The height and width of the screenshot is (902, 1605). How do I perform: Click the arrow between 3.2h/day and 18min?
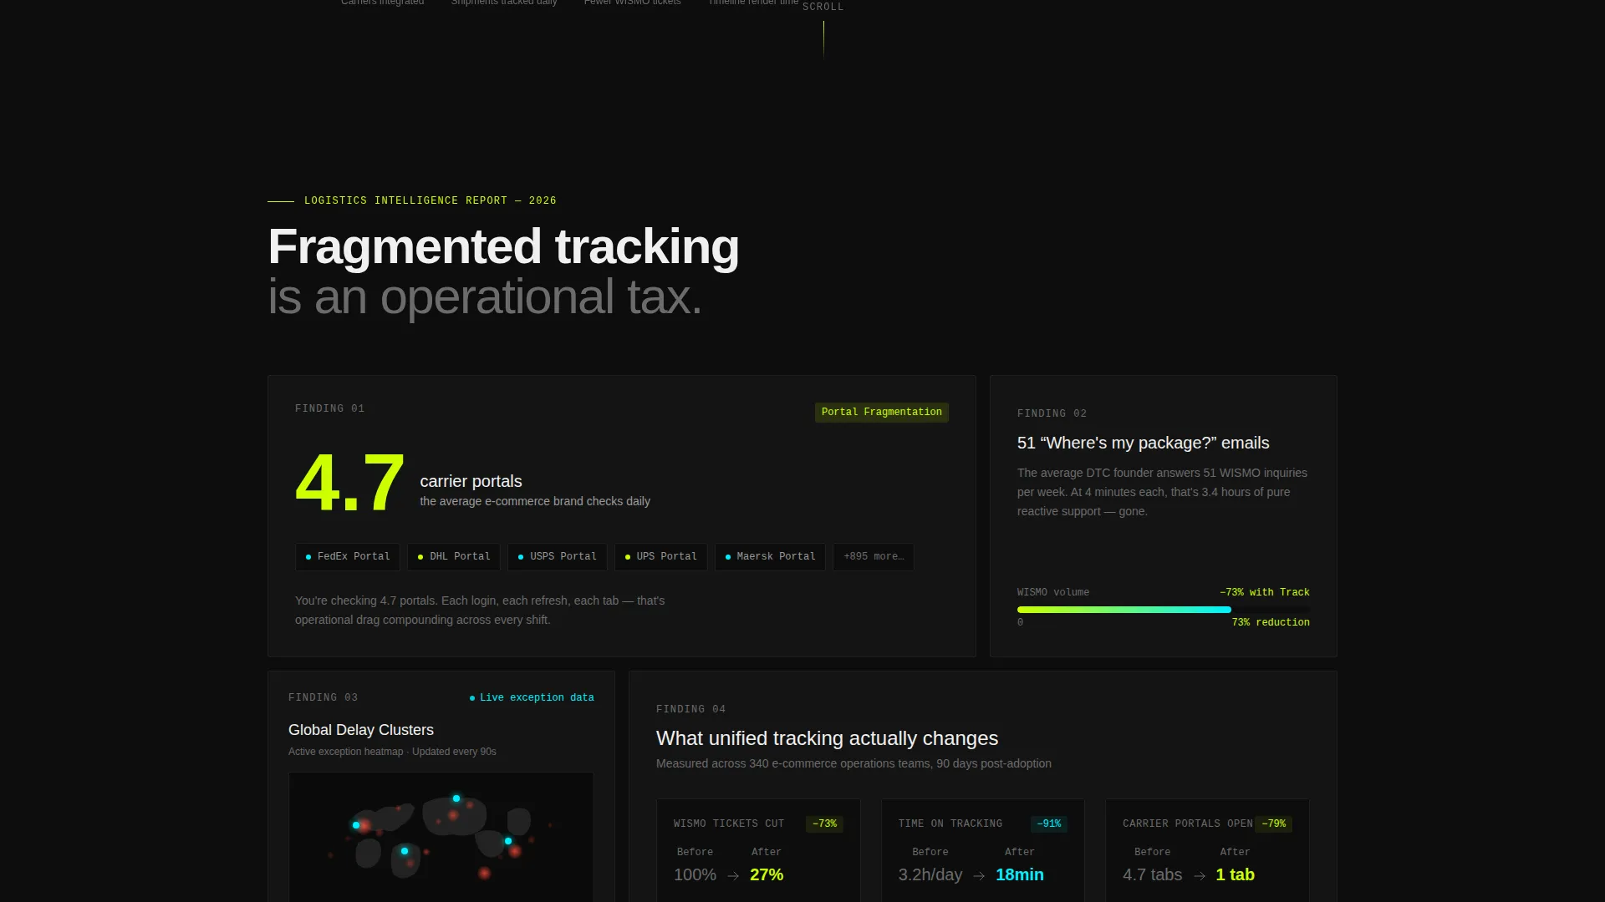point(979,876)
